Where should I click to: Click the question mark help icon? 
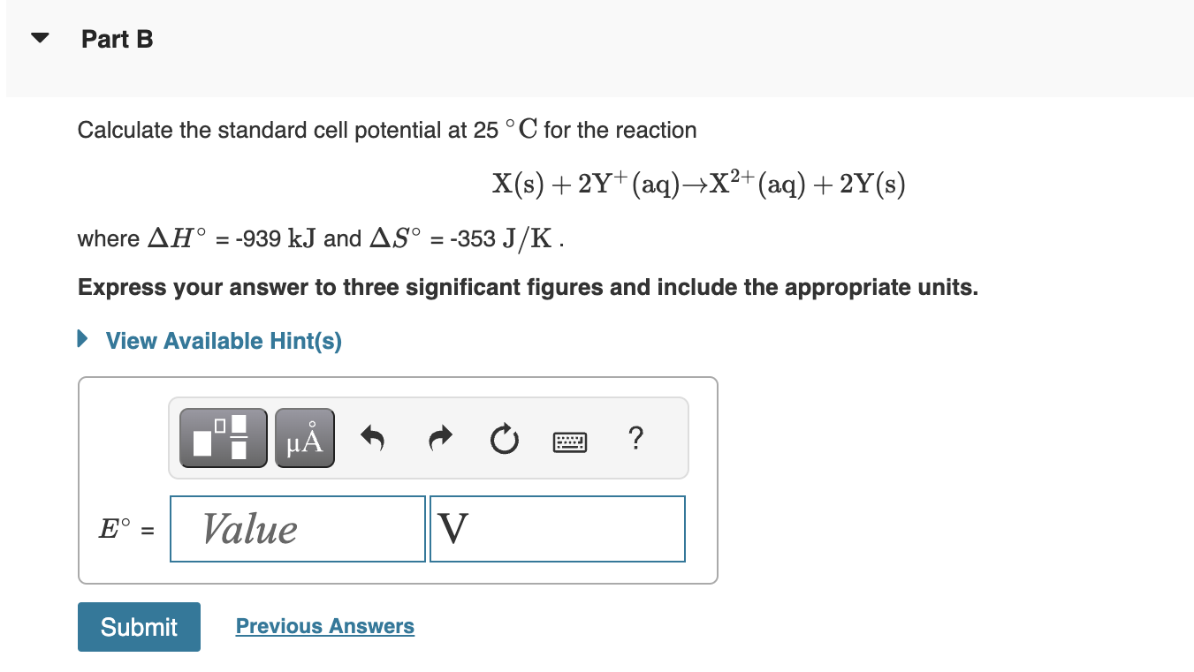635,438
